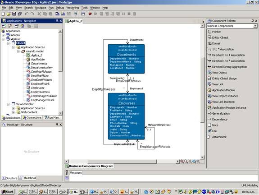This screenshot has height=195, width=259.
Task: Expand the Adopte application node
Action: 3,35
